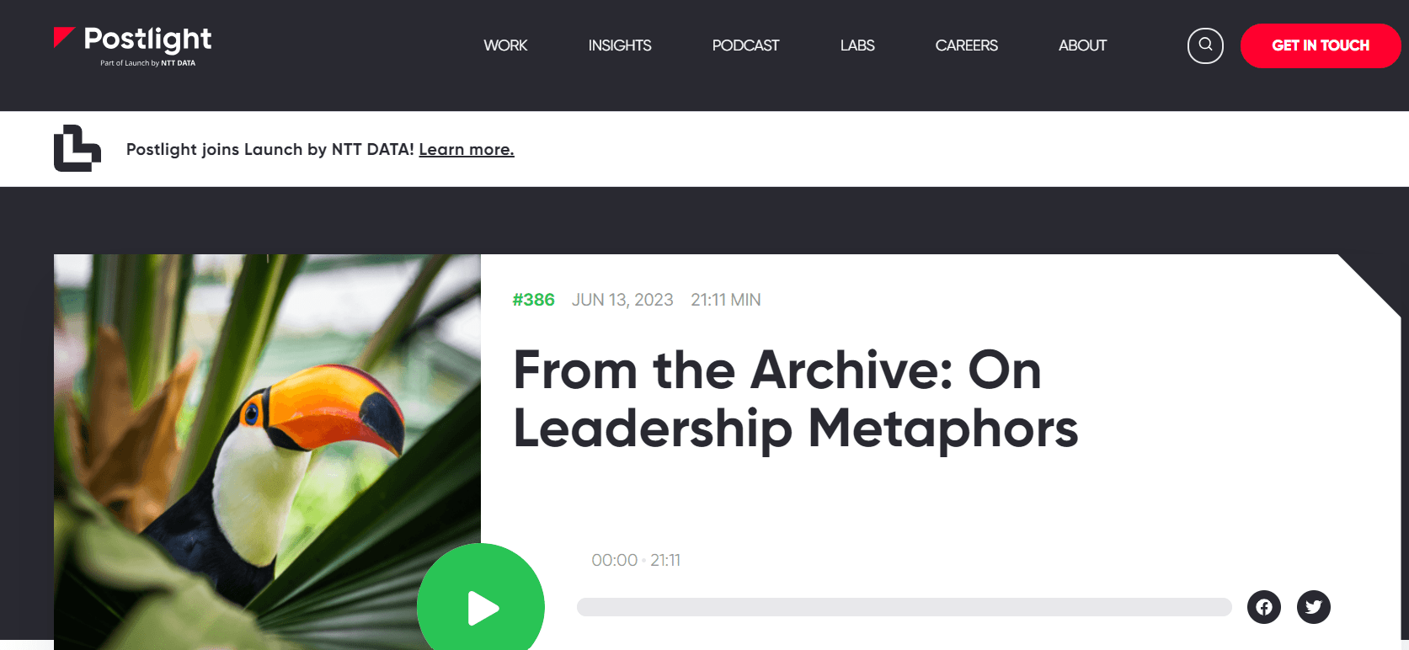Play the podcast episode with green button
The height and width of the screenshot is (650, 1409).
481,606
